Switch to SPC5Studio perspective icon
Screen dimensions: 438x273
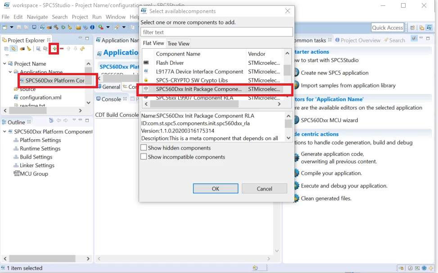pyautogui.click(x=429, y=27)
